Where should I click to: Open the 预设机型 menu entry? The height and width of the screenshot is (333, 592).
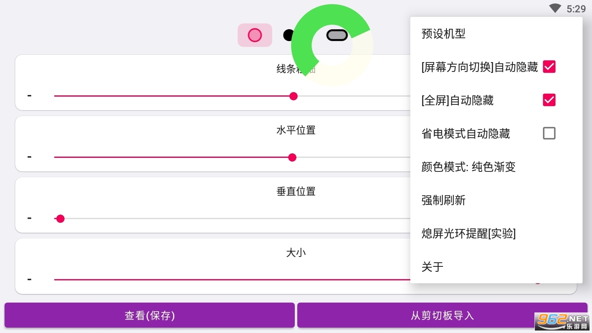pos(444,34)
